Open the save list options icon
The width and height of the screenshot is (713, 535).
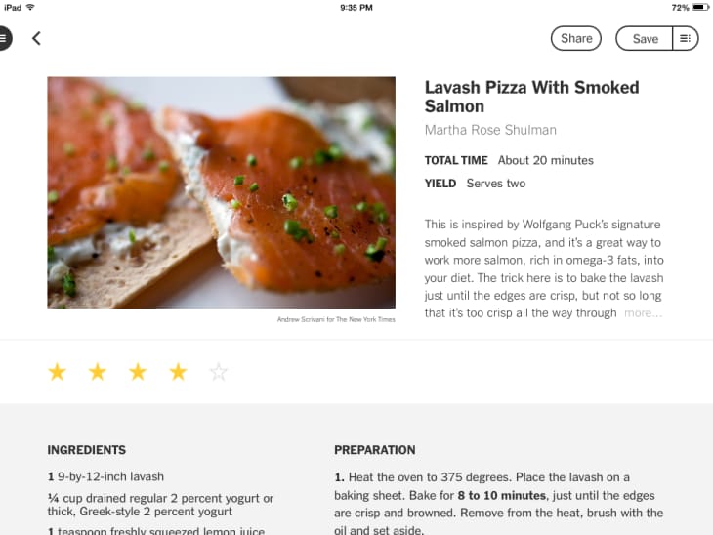pos(686,38)
